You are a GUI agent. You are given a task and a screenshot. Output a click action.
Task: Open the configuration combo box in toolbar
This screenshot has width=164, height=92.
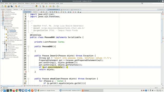28,6
